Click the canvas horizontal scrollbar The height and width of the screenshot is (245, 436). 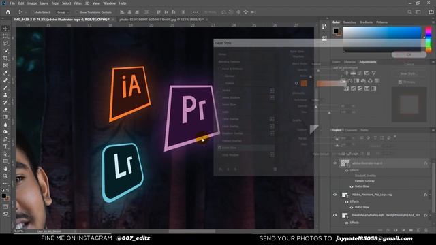click(x=192, y=231)
